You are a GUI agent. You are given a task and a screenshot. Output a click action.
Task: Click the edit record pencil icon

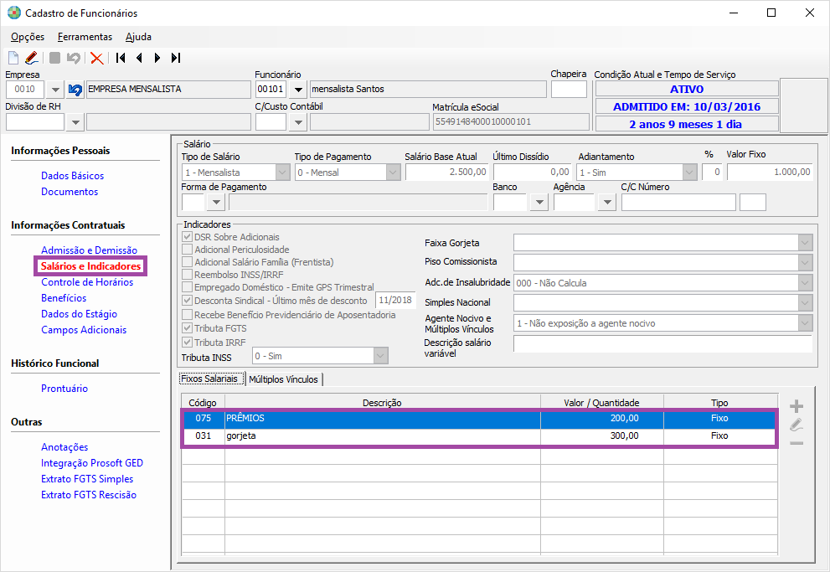click(31, 58)
